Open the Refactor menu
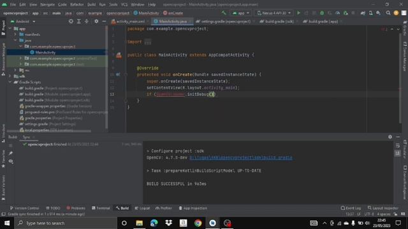Viewport: 408px width, 229px height. (77, 4)
